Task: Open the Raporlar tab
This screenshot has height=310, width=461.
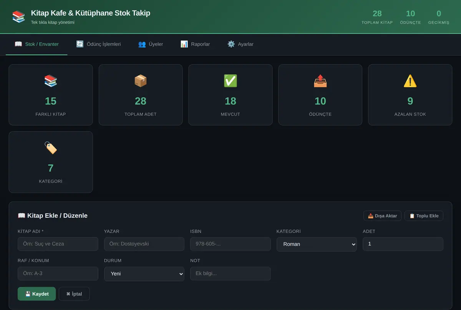Action: pos(195,44)
